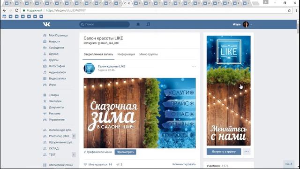Bookmark the page with star icon

(289, 10)
